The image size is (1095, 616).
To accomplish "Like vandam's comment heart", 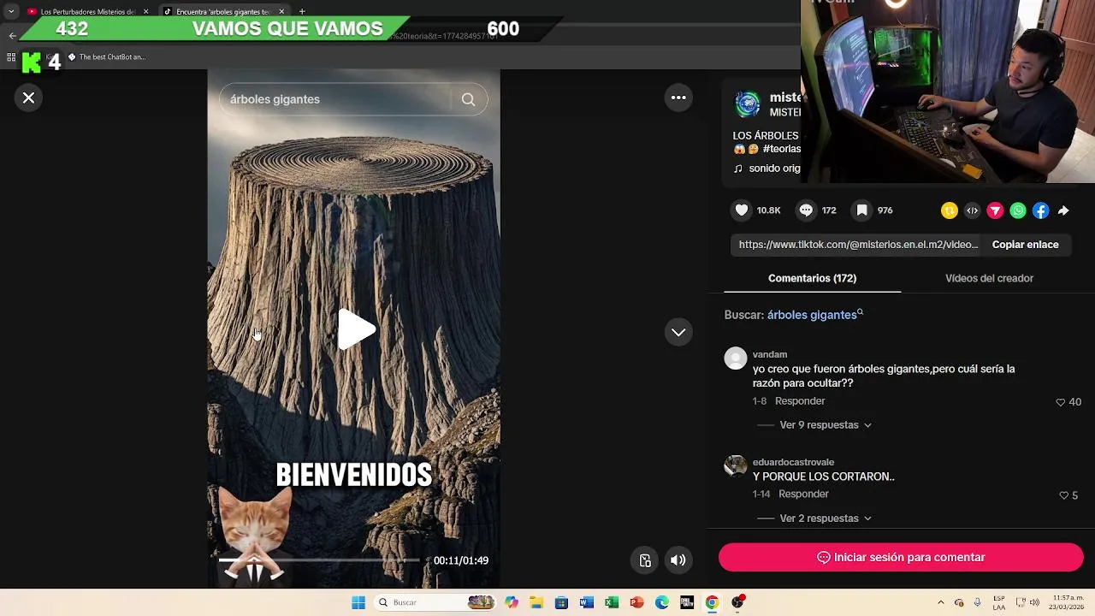I will [1061, 402].
